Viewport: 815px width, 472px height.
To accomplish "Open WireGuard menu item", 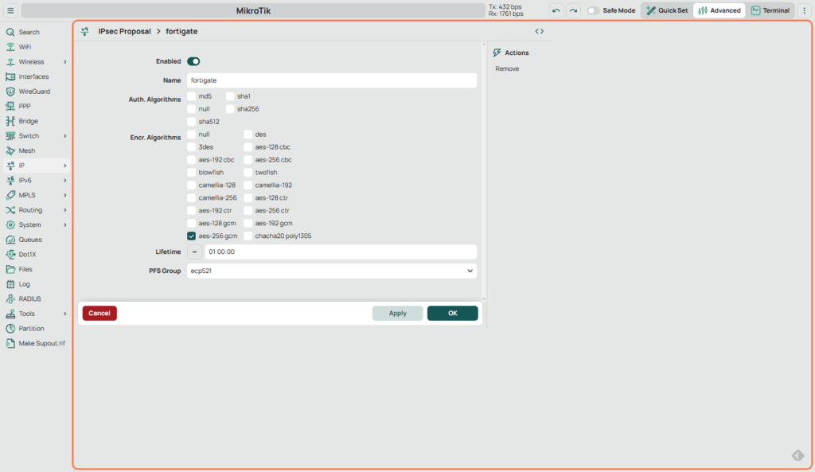I will pyautogui.click(x=37, y=92).
